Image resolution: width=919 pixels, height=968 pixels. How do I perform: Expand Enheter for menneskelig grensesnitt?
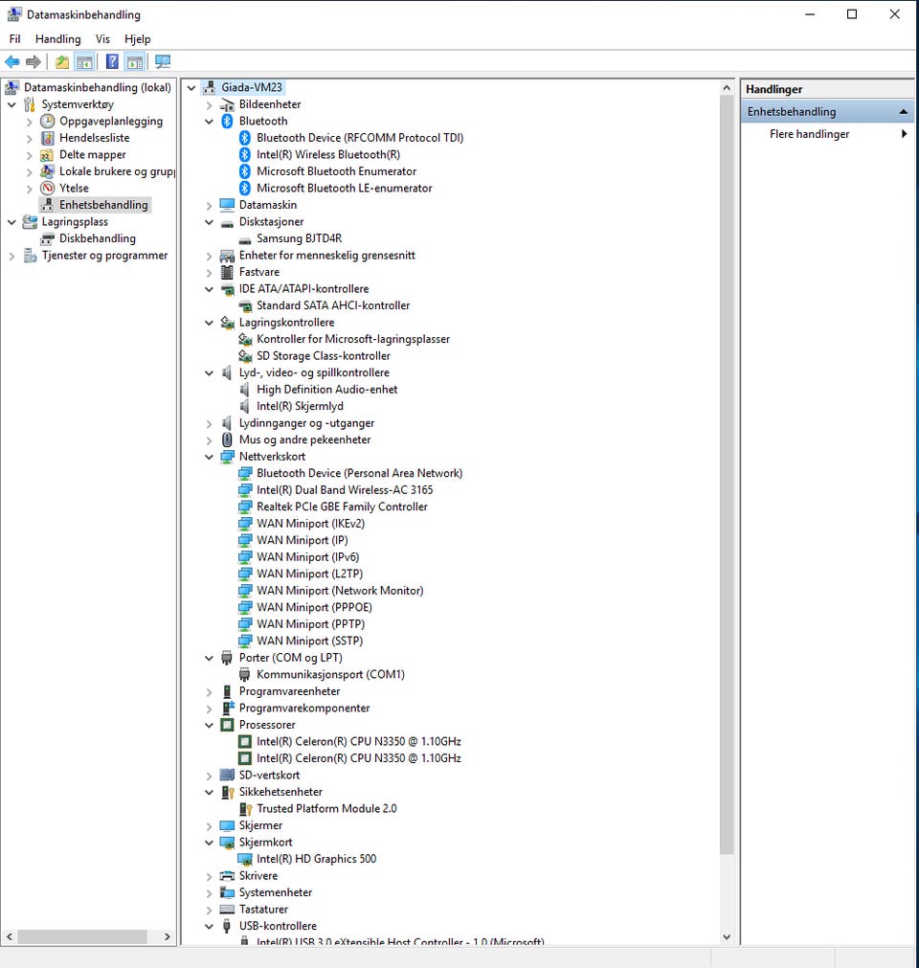point(210,256)
